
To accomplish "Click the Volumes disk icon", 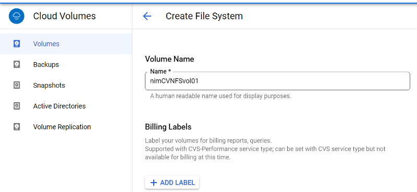I will pyautogui.click(x=17, y=44).
